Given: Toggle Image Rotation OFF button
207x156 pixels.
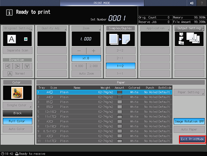Looking at the screenshot, I should pos(189,121).
